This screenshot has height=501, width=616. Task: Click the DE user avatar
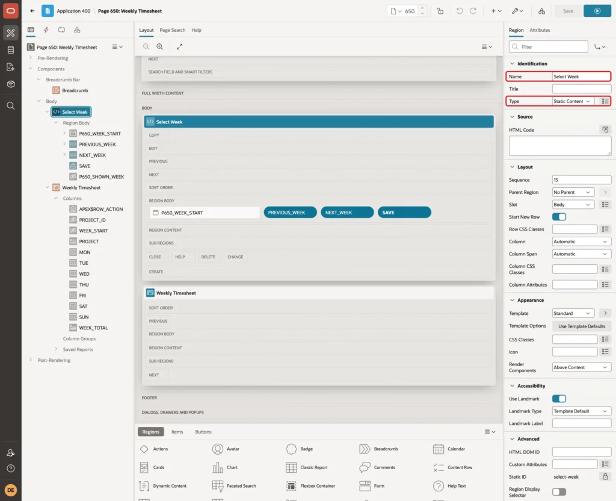11,490
